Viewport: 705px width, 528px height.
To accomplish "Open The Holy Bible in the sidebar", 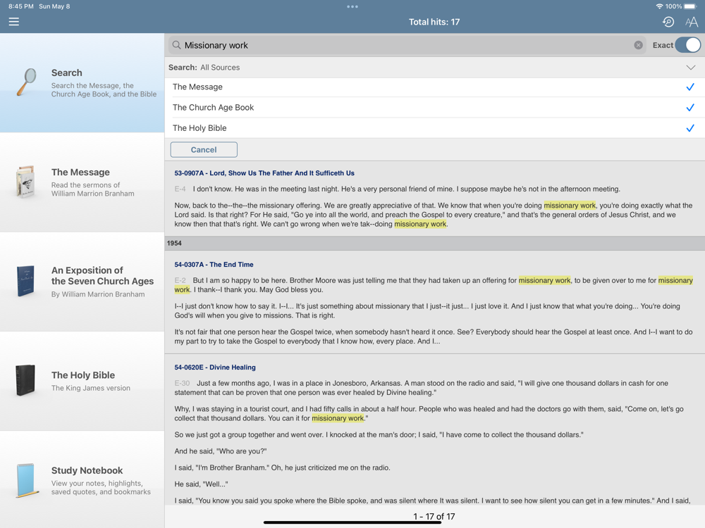I will point(82,381).
